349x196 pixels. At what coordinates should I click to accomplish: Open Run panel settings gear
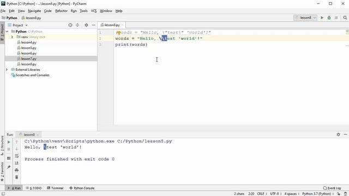[338, 134]
